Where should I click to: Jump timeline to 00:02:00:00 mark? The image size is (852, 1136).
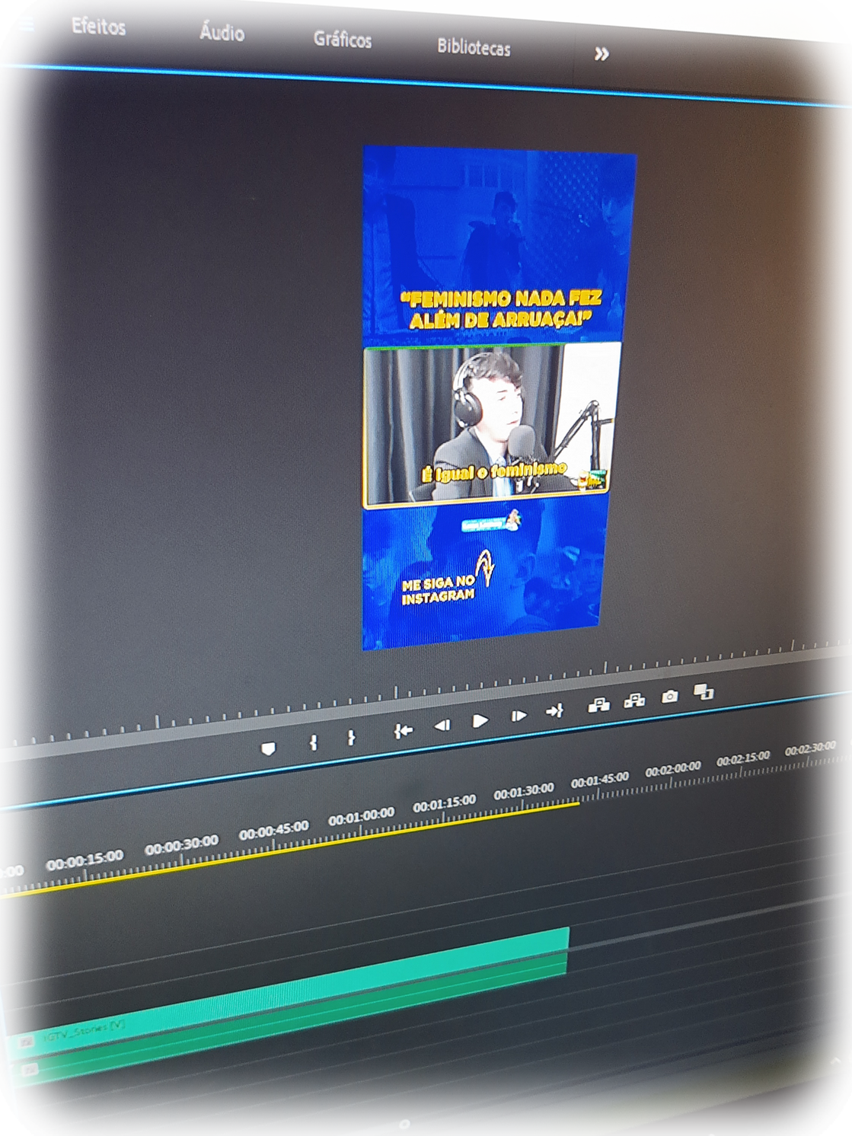pyautogui.click(x=673, y=769)
